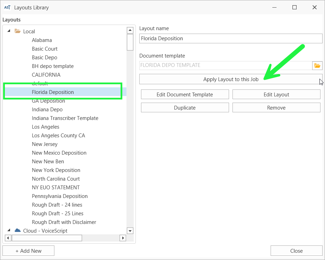This screenshot has height=260, width=325.
Task: Collapse the Cloud - VoiceScript tree node
Action: [x=9, y=231]
